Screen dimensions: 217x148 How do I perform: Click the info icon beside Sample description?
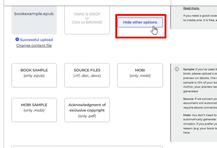177,69
